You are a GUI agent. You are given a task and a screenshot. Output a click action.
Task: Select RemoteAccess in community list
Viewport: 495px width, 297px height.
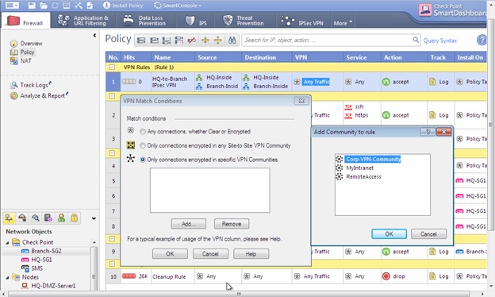pyautogui.click(x=363, y=176)
